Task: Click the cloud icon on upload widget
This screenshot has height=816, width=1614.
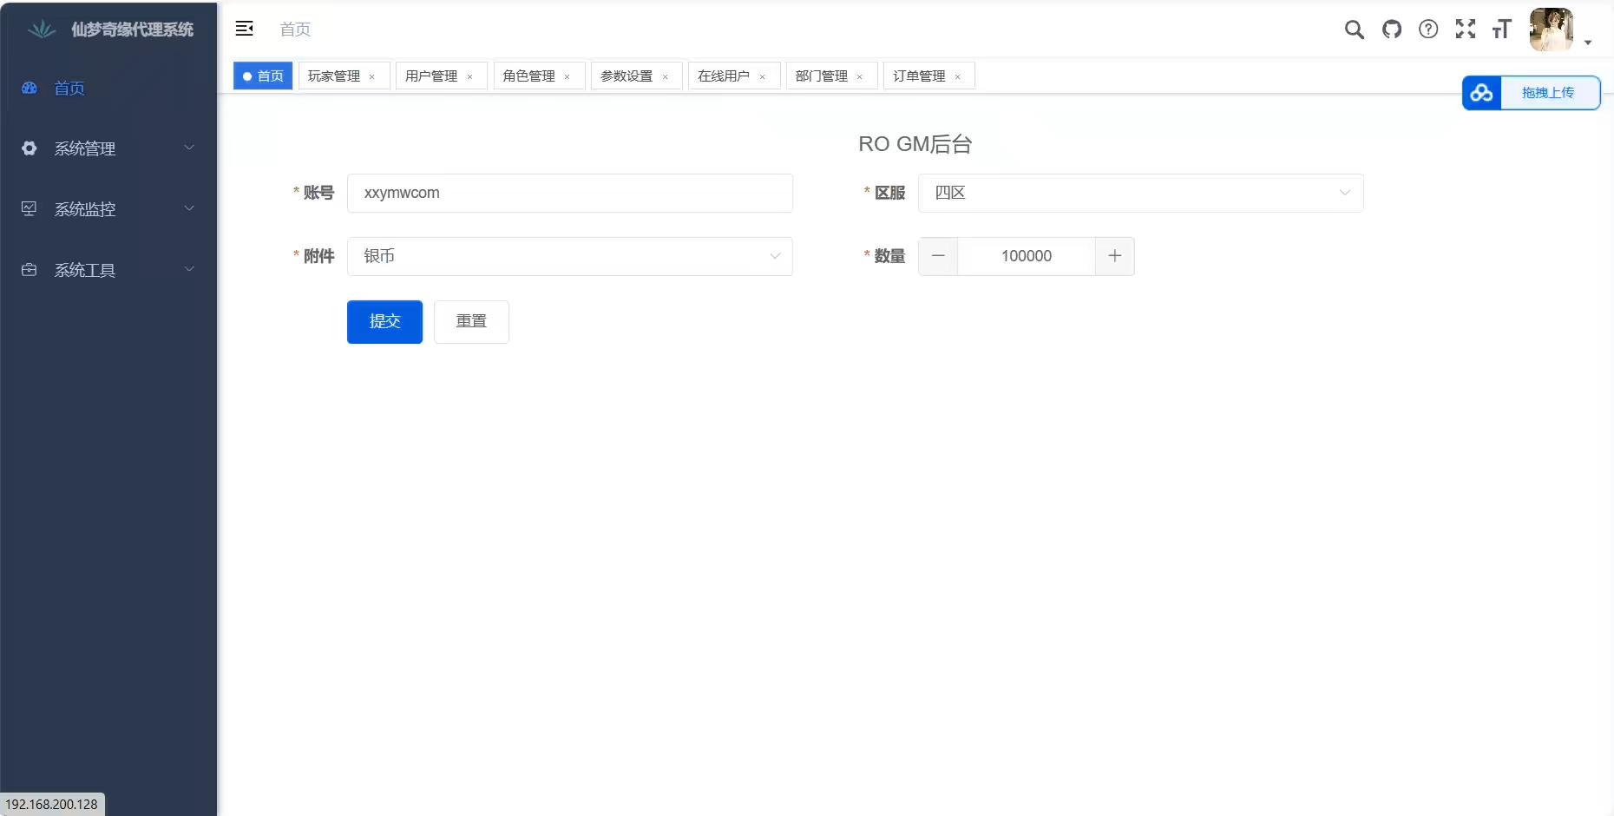Action: click(1482, 93)
